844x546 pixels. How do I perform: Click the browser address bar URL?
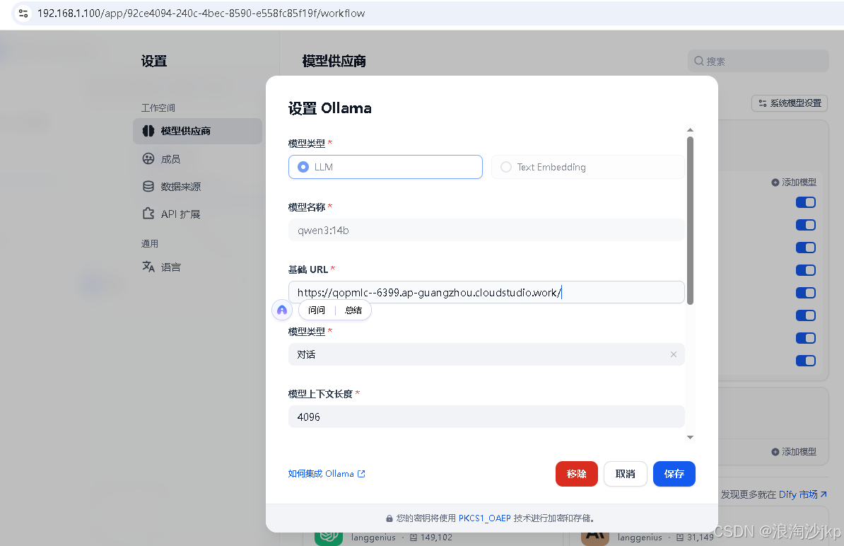pyautogui.click(x=201, y=13)
